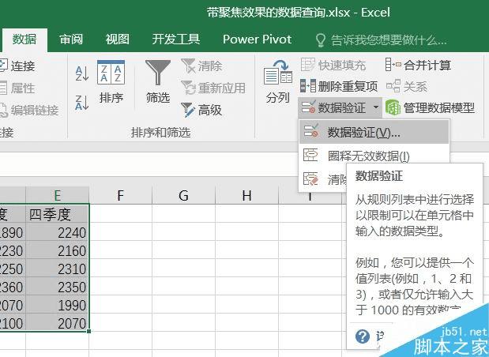The image size is (489, 357).
Task: Switch to the 视图 tab
Action: point(117,39)
